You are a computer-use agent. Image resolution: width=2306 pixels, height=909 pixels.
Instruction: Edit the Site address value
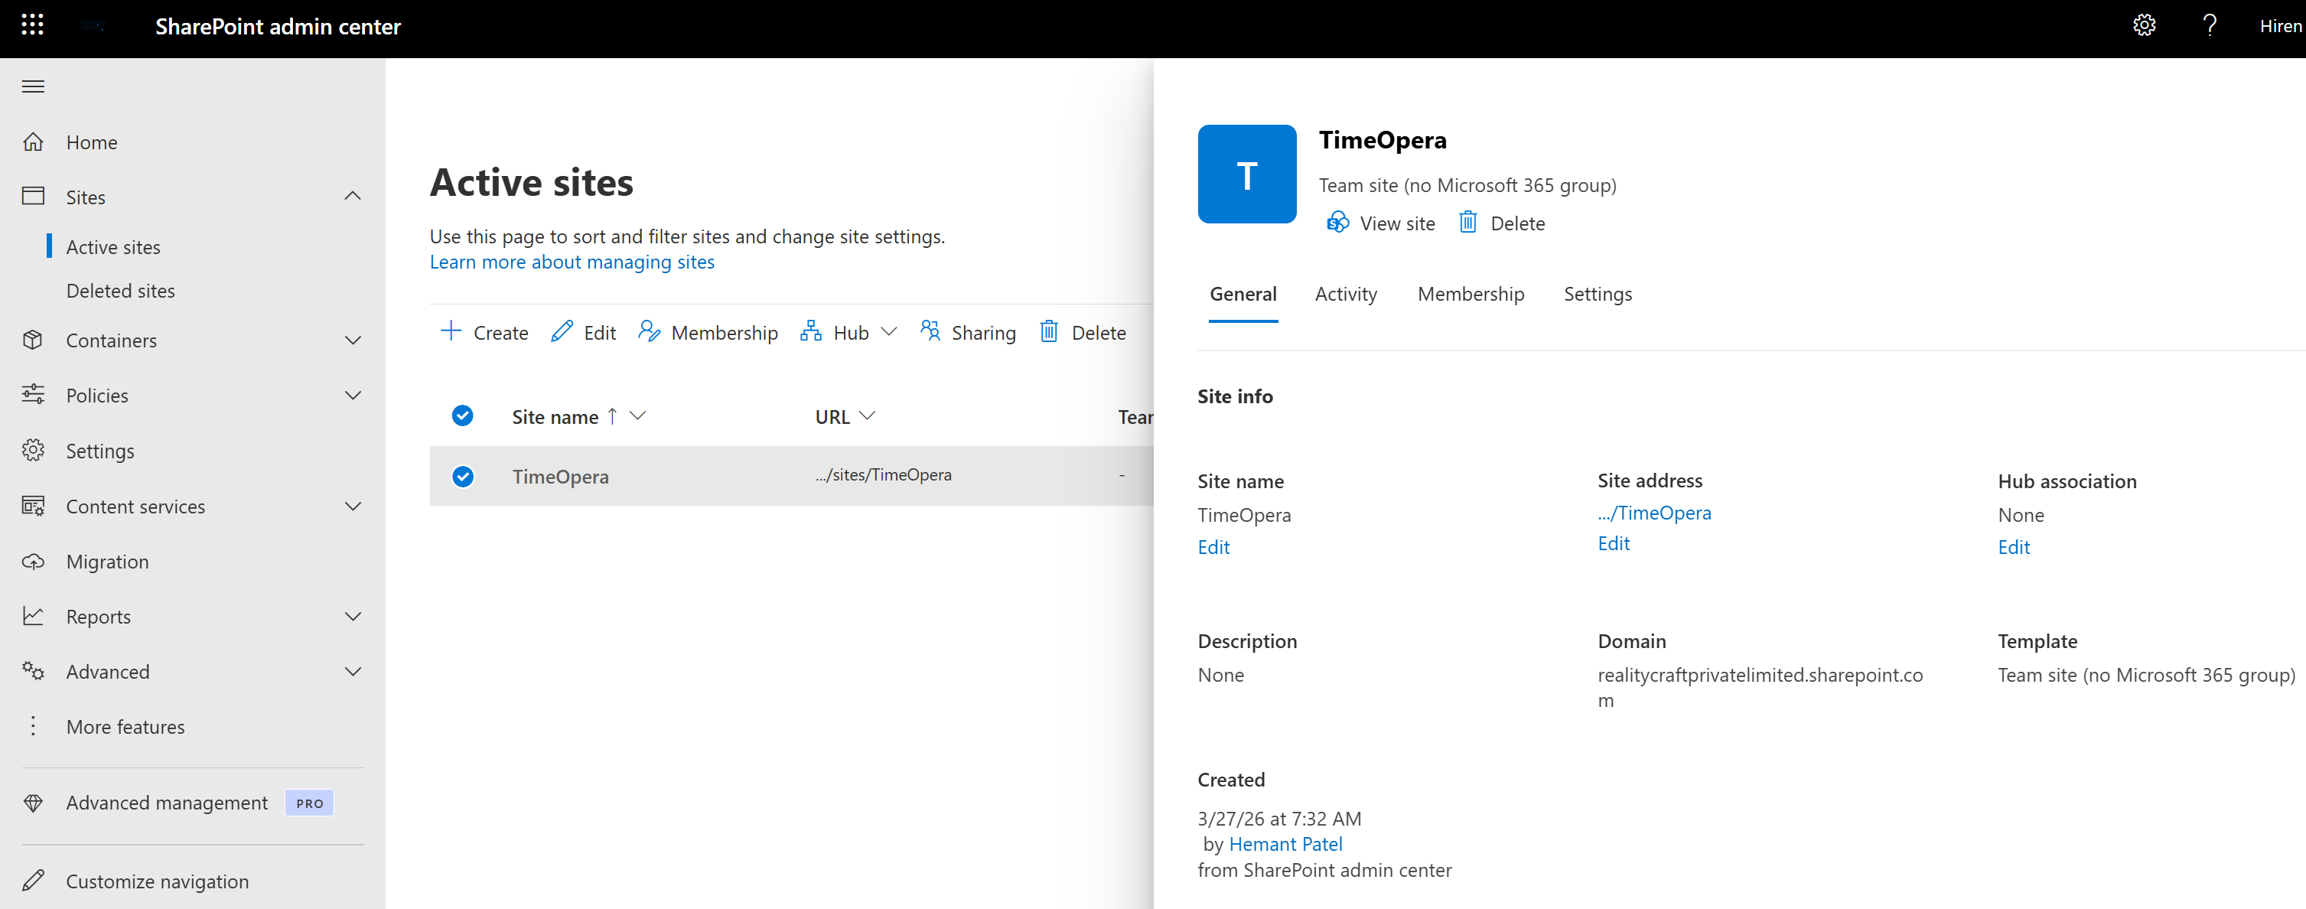(x=1613, y=543)
